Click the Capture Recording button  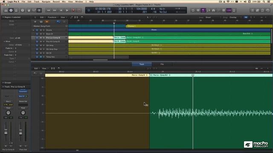pos(79,10)
